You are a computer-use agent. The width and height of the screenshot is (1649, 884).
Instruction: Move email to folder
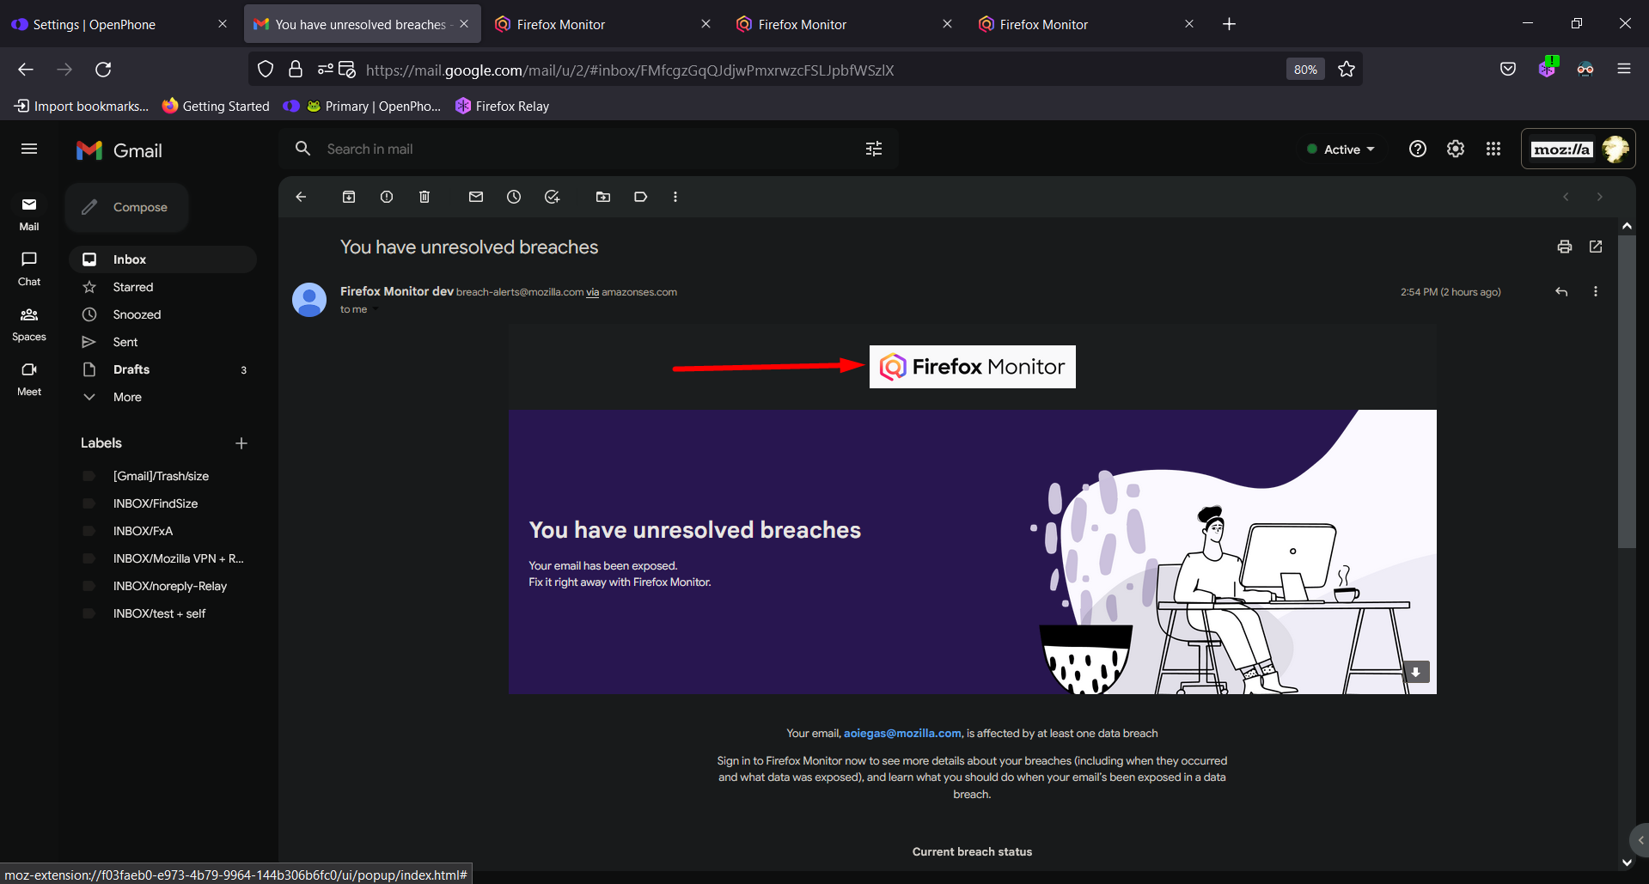click(603, 197)
